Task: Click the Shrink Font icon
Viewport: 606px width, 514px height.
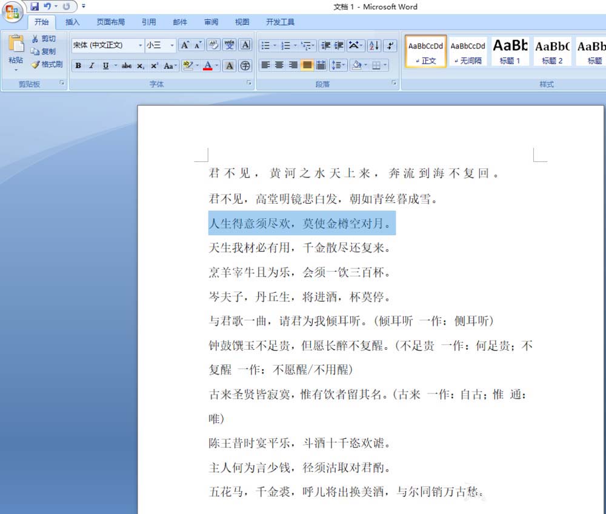Action: tap(198, 45)
